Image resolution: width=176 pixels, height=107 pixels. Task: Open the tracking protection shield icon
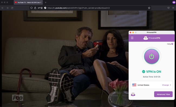click(31, 8)
